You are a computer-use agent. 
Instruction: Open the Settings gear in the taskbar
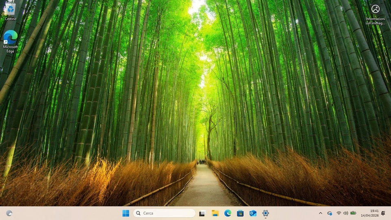click(x=266, y=213)
